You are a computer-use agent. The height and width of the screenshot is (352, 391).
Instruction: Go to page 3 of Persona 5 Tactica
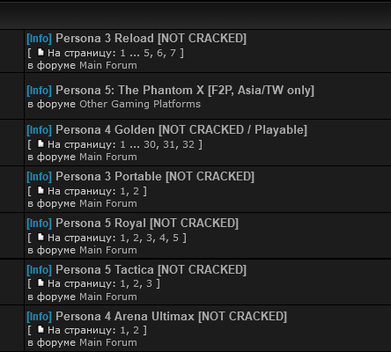(x=149, y=283)
